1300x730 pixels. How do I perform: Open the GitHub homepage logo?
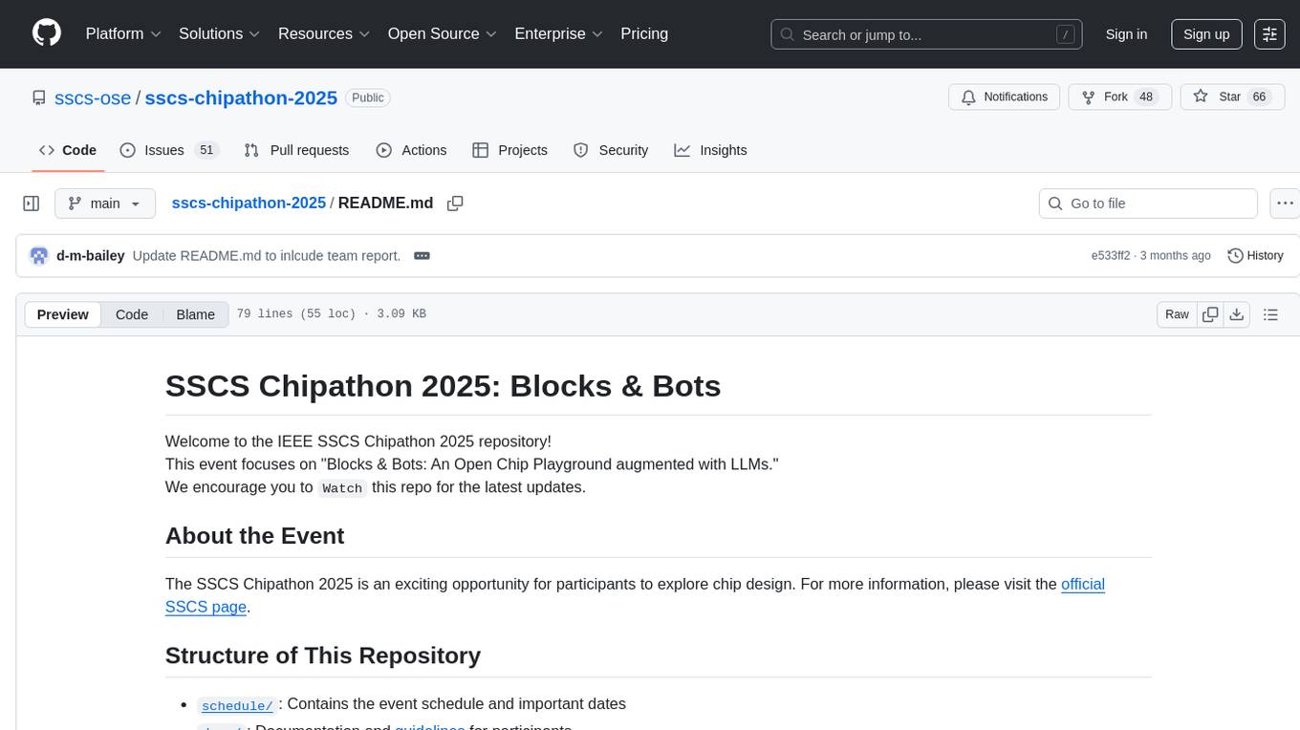coord(47,33)
